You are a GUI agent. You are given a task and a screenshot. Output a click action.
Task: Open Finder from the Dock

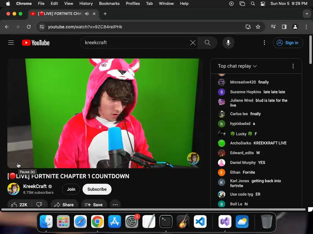coord(46,222)
